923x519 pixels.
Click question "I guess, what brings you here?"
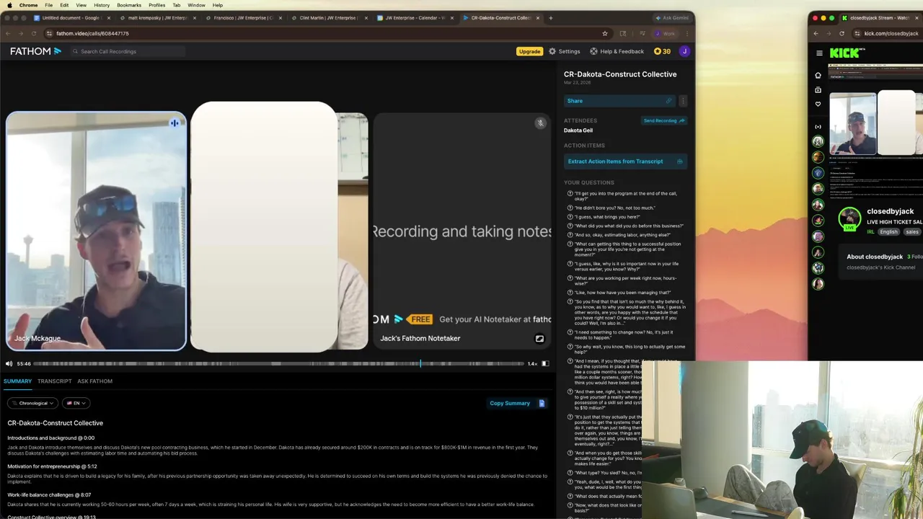point(606,217)
